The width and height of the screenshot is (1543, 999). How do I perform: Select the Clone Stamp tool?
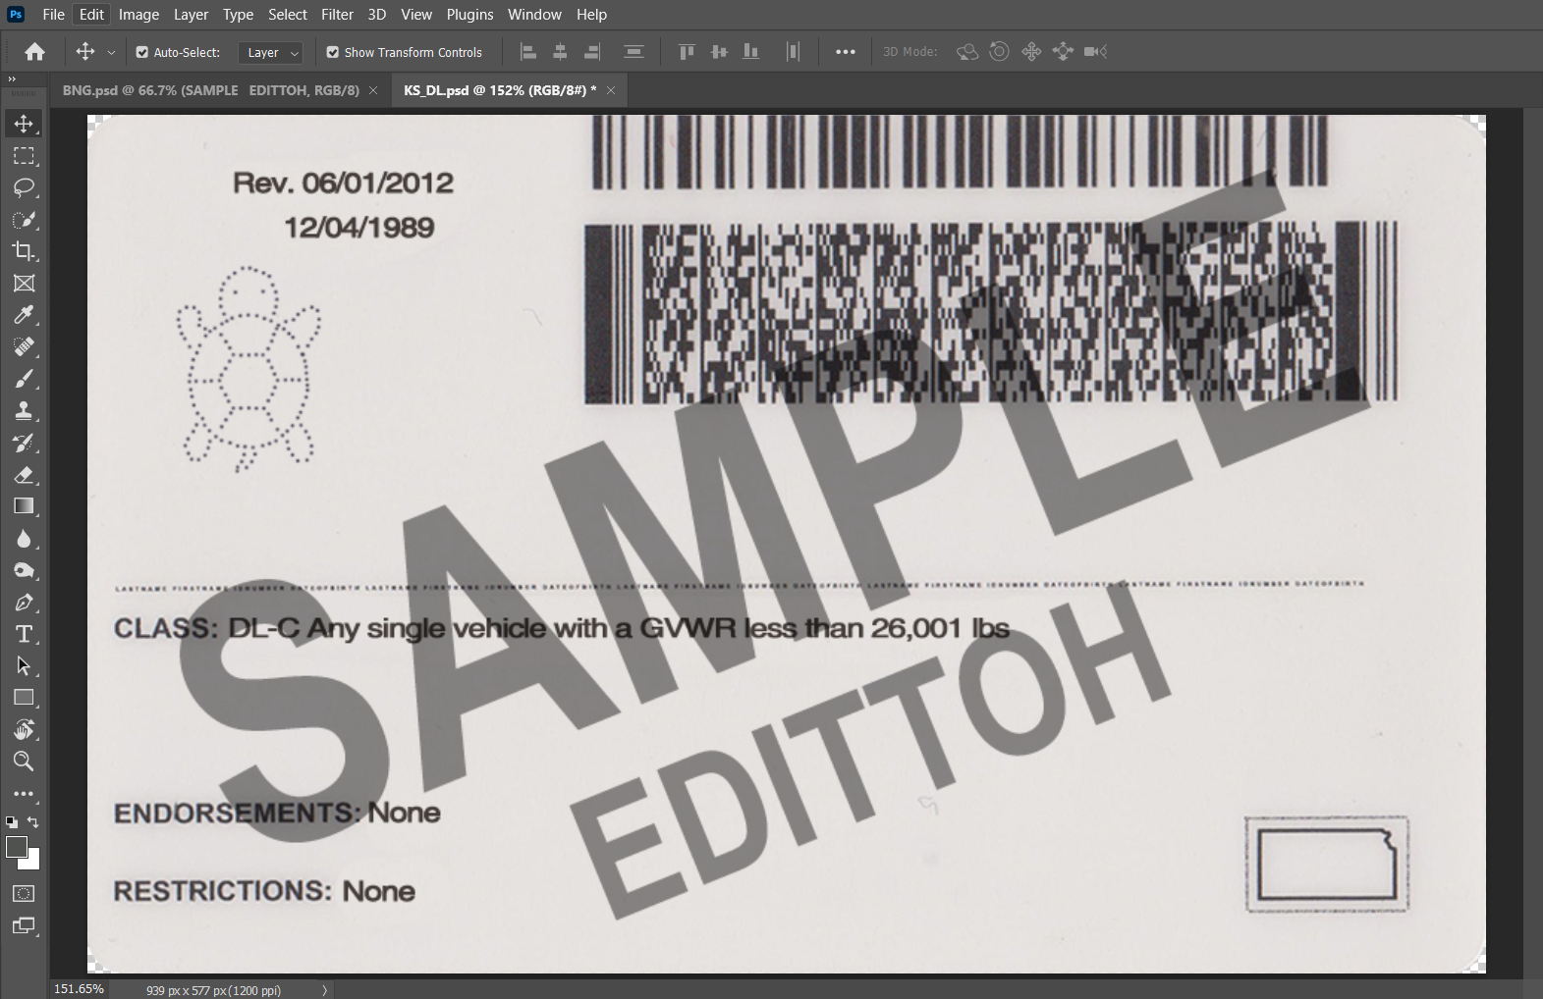click(24, 411)
